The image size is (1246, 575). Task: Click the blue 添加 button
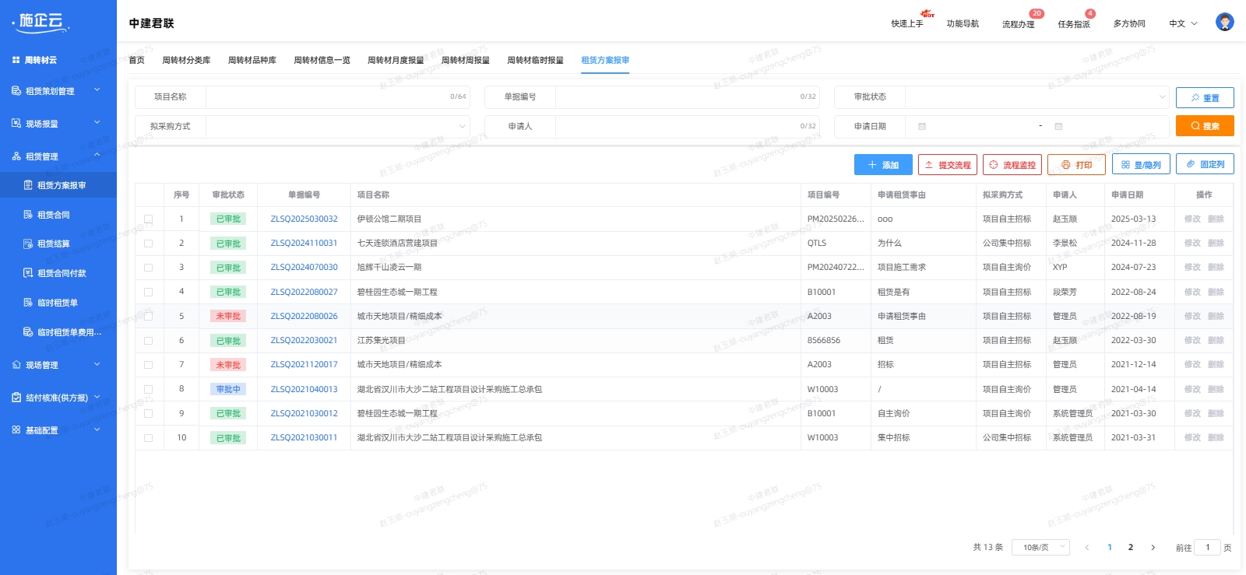[x=883, y=165]
